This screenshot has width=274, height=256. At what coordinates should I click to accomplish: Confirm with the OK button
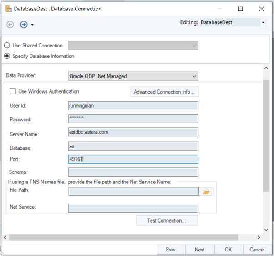[x=228, y=250]
